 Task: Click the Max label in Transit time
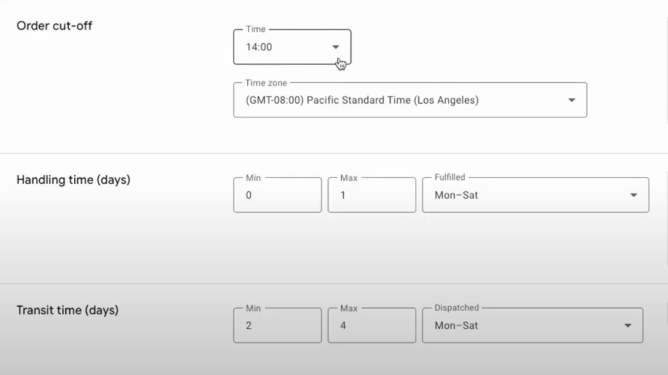click(x=348, y=308)
